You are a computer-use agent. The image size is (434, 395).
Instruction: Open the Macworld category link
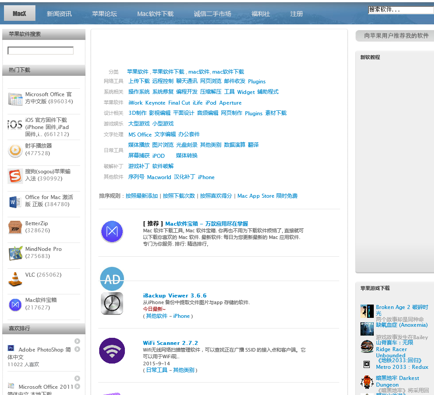(159, 177)
